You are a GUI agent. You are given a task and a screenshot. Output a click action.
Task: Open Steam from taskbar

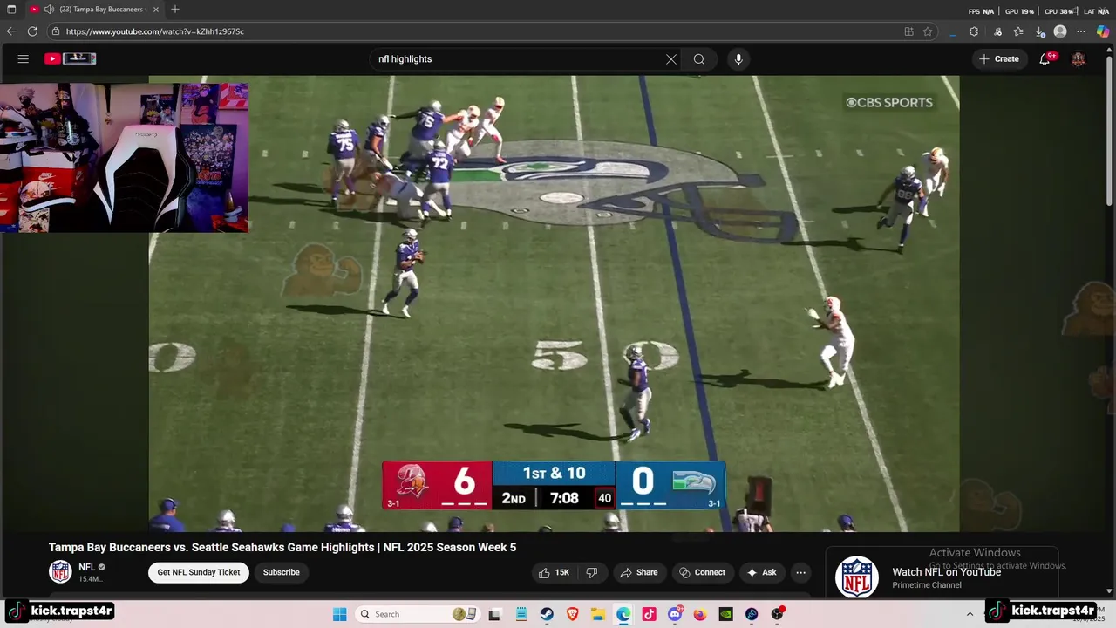(x=547, y=614)
